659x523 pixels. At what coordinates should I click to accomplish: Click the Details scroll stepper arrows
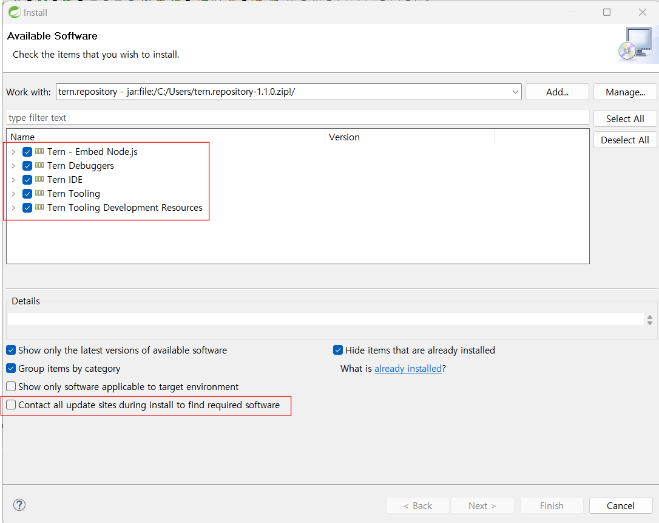(650, 320)
